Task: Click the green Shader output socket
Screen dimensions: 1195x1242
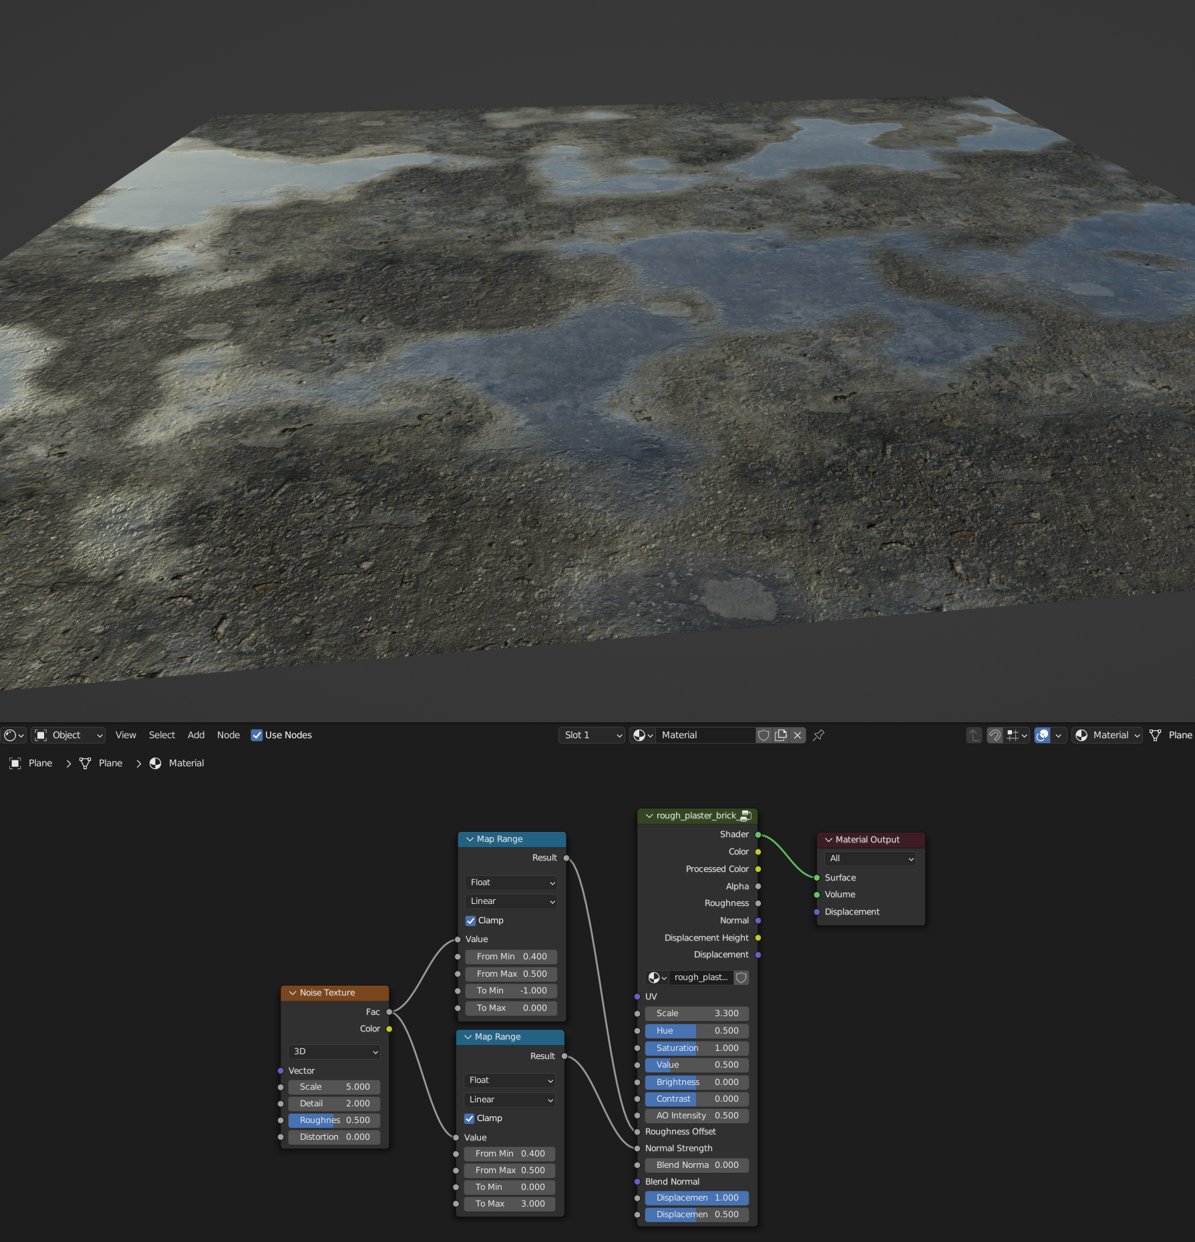Action: [758, 834]
